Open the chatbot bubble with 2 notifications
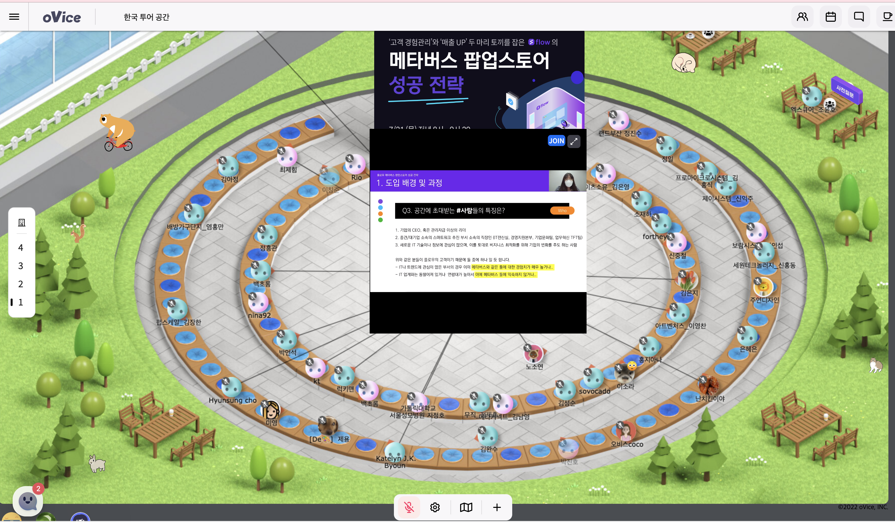 coord(28,501)
